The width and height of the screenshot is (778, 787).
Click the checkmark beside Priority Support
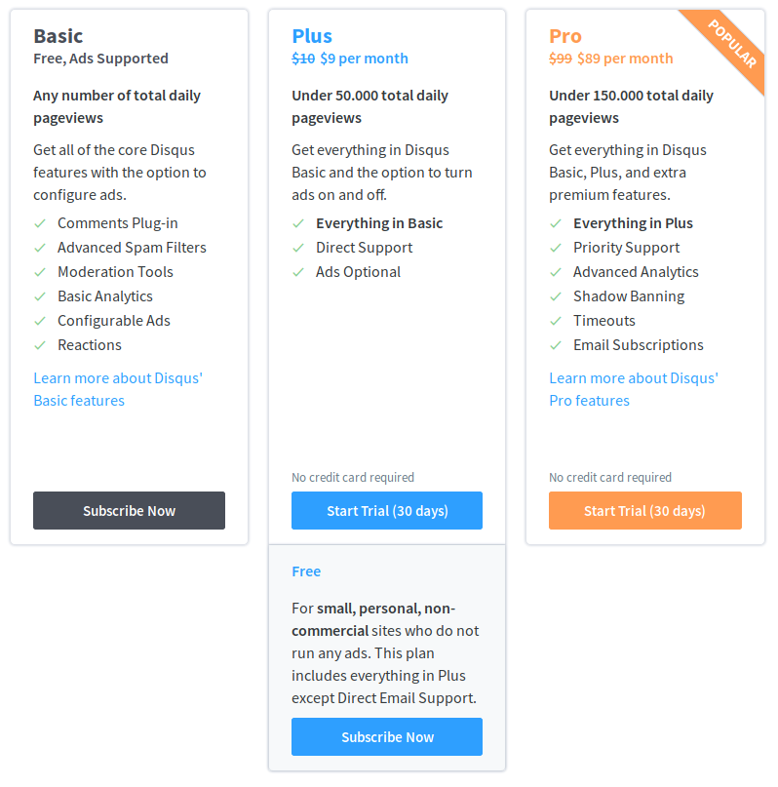[x=556, y=247]
